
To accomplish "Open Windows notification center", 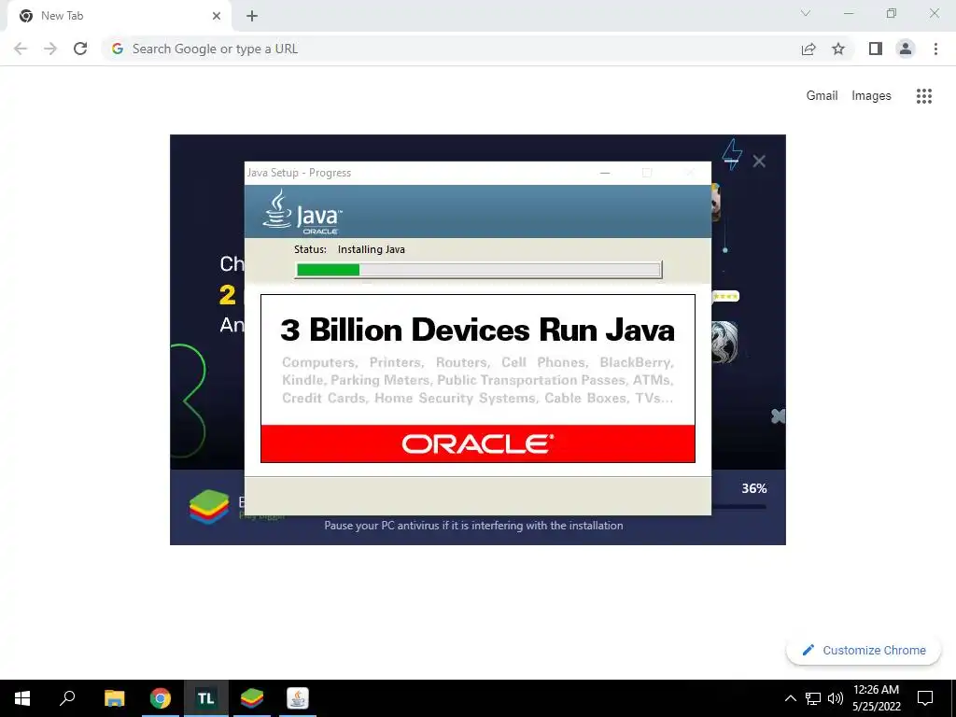I will 925,698.
